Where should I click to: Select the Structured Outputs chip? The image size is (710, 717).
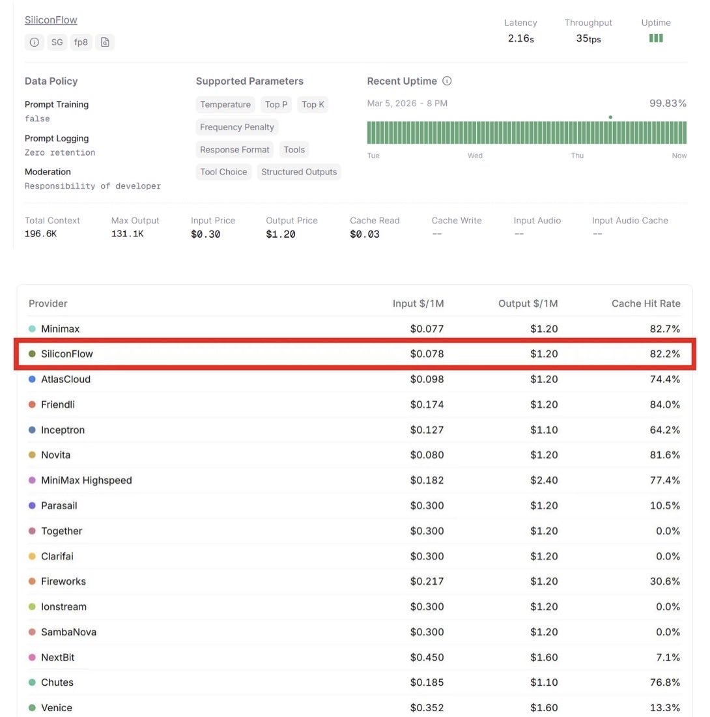point(299,172)
